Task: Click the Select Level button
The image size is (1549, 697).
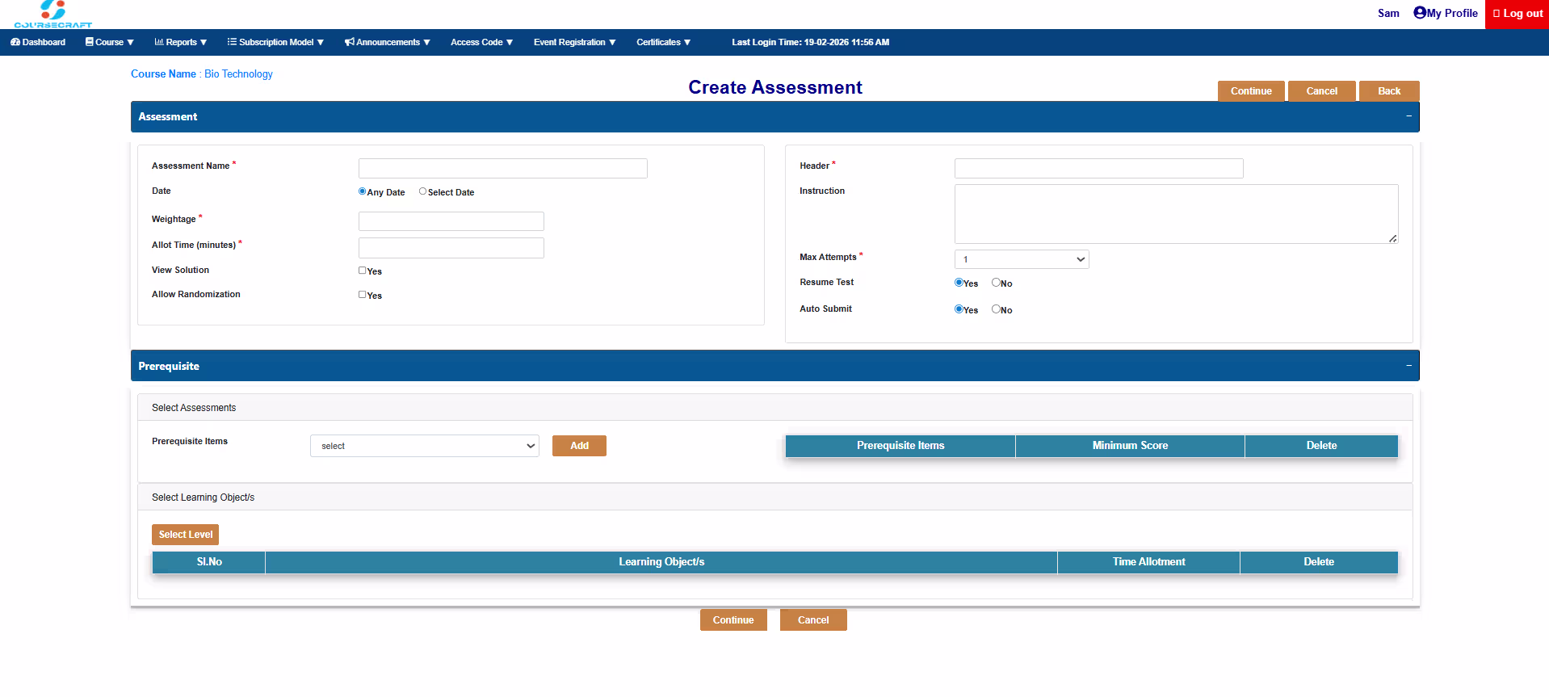Action: 185,535
